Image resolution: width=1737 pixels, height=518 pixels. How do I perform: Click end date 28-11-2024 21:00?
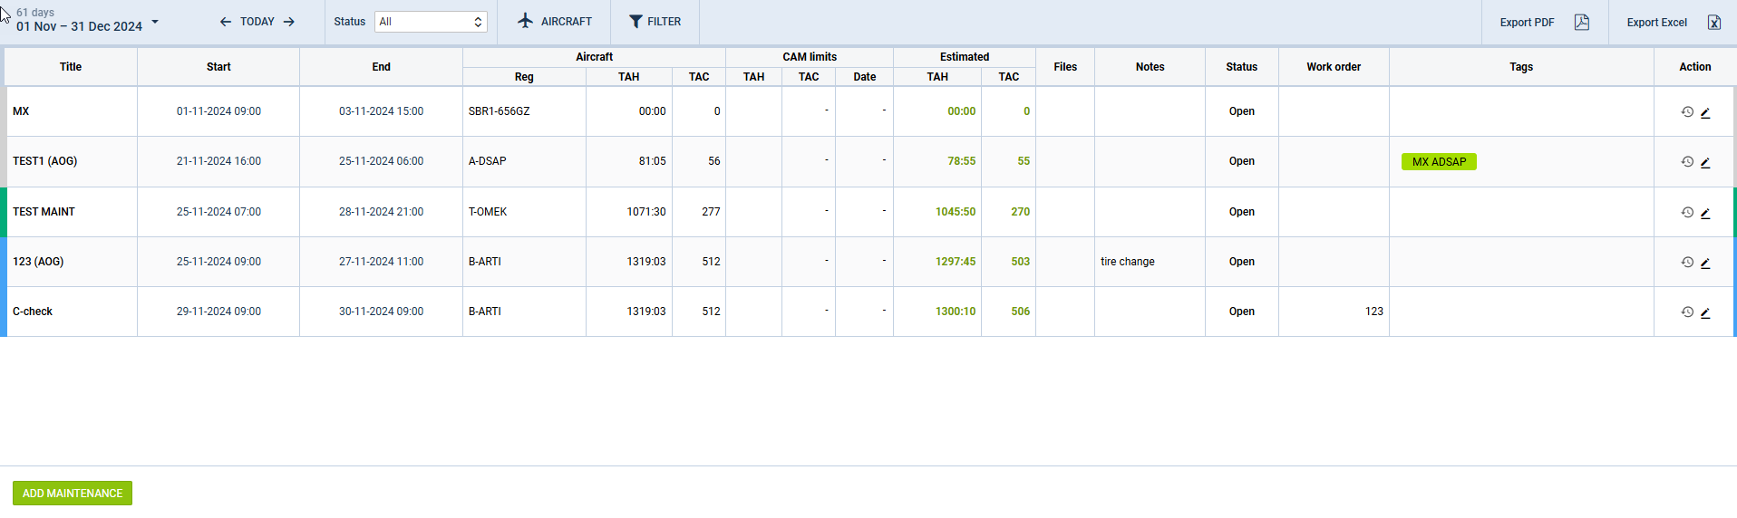point(381,212)
